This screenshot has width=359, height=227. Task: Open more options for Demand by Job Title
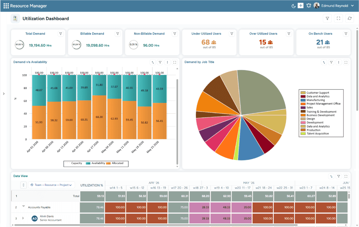[x=339, y=62]
